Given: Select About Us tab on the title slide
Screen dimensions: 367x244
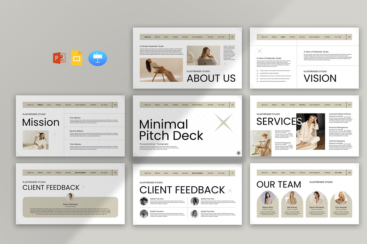Looking at the screenshot, I should click(147, 105).
